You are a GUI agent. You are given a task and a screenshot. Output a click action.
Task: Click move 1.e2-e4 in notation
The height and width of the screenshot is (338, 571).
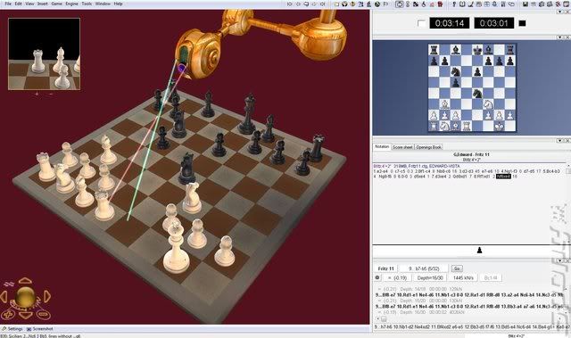381,171
